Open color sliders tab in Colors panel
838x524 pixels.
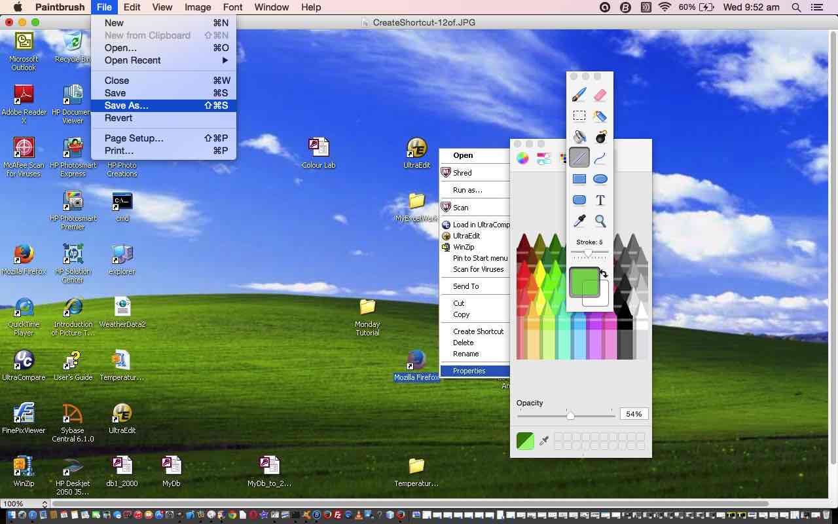click(543, 159)
